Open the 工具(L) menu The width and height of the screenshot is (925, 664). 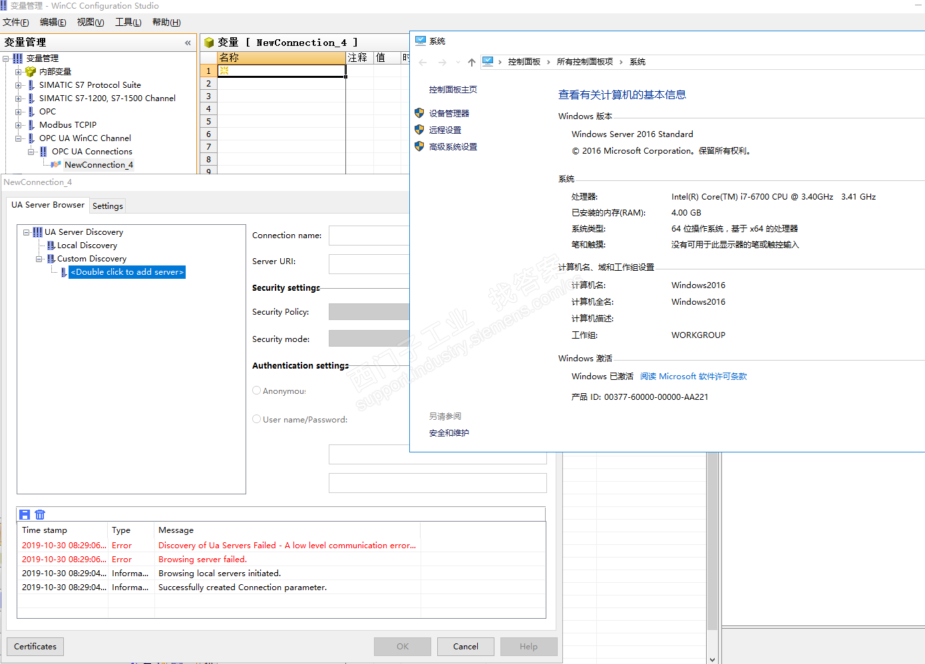click(x=128, y=22)
